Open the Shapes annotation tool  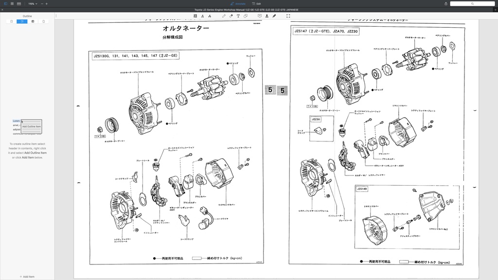pyautogui.click(x=246, y=16)
